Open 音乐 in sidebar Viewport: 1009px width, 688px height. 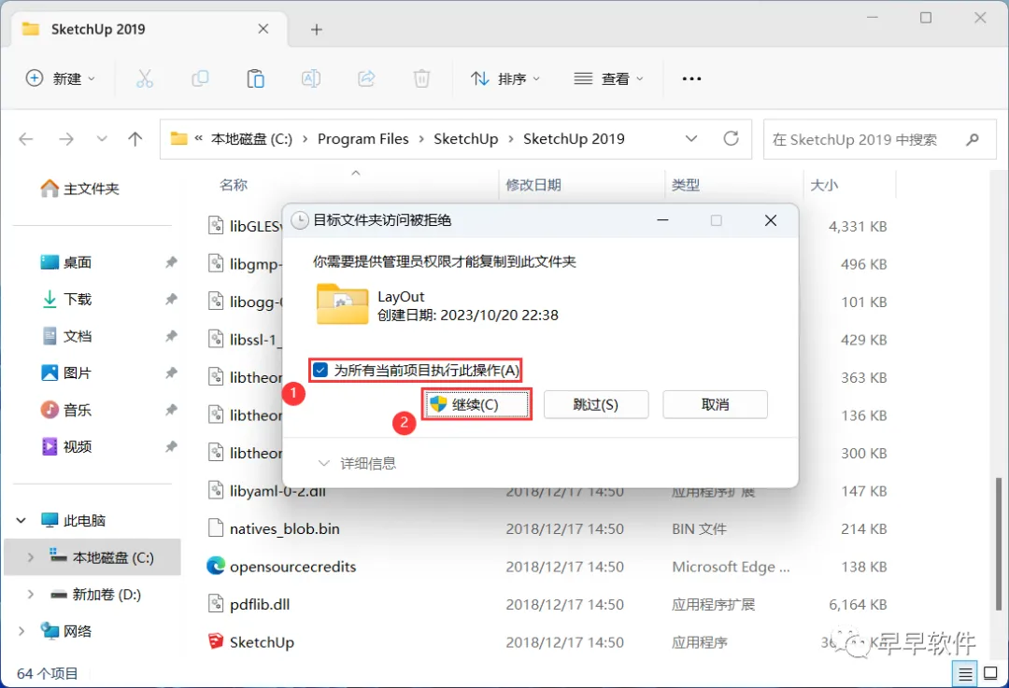click(66, 410)
